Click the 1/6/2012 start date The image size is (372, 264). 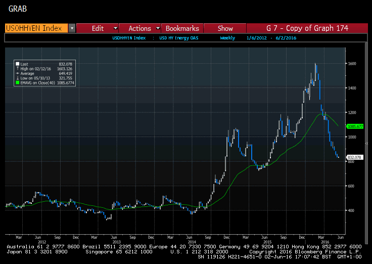[x=255, y=38]
